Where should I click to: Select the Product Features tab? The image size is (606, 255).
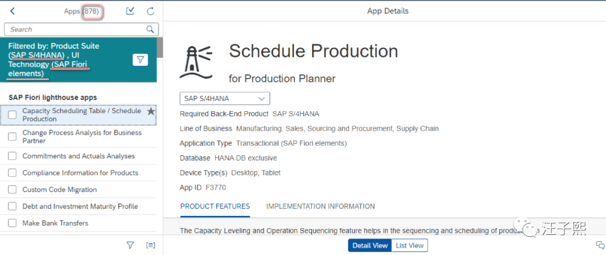click(x=215, y=206)
